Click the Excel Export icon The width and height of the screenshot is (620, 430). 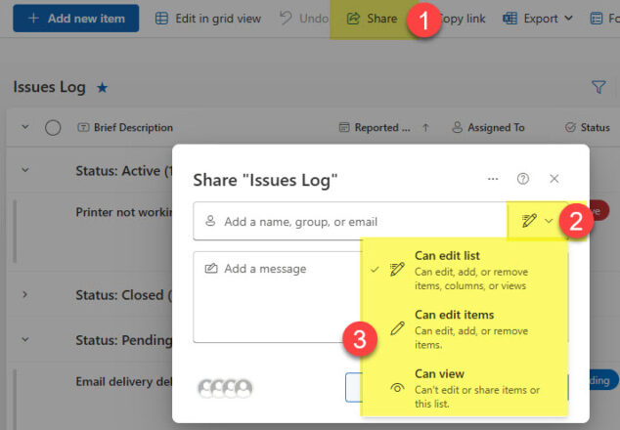coord(509,19)
